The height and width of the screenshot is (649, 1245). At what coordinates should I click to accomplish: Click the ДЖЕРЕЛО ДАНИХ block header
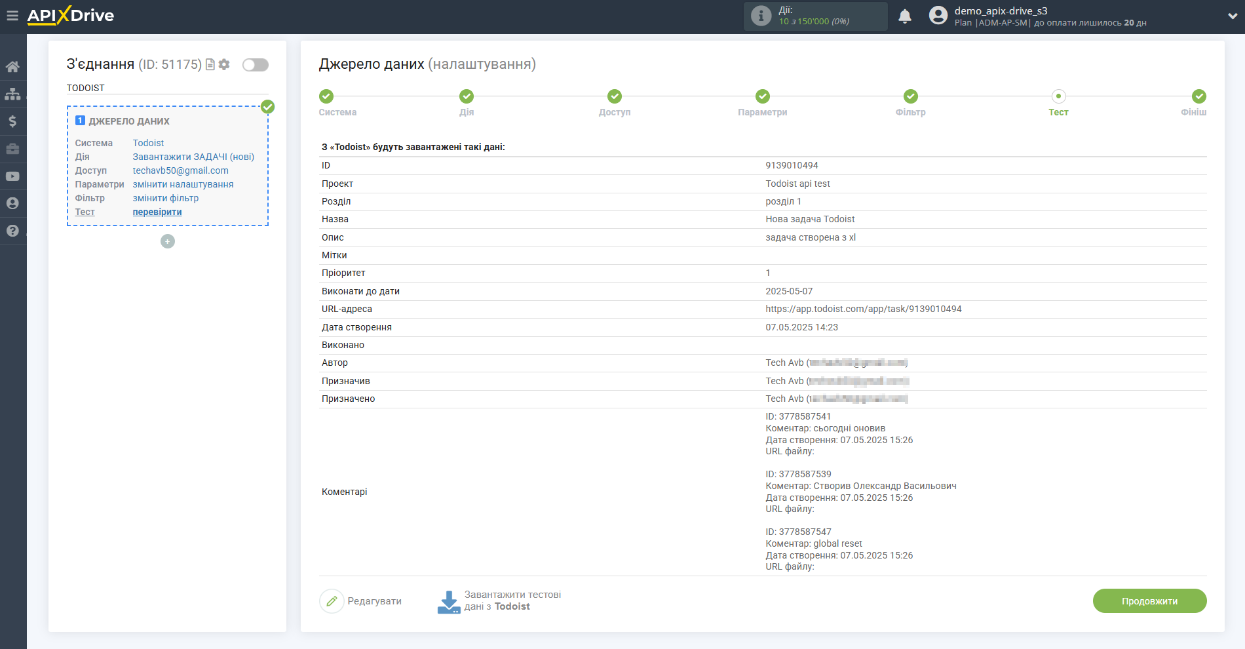pos(129,121)
